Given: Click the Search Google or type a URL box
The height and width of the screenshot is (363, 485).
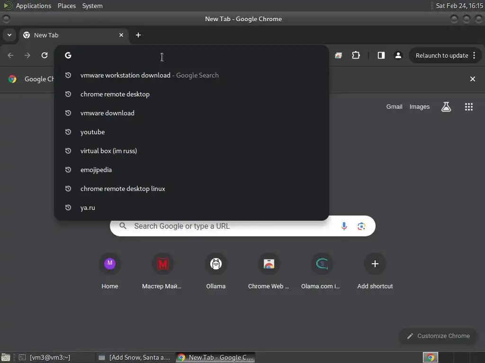Looking at the screenshot, I should (x=242, y=226).
